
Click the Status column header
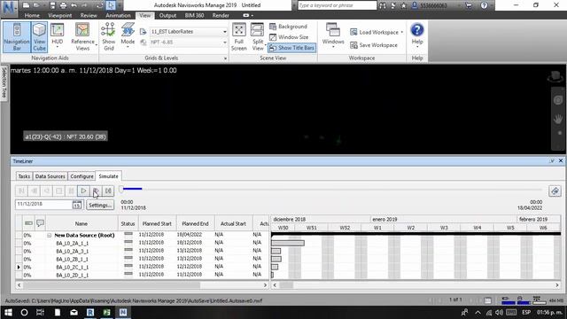(x=128, y=223)
